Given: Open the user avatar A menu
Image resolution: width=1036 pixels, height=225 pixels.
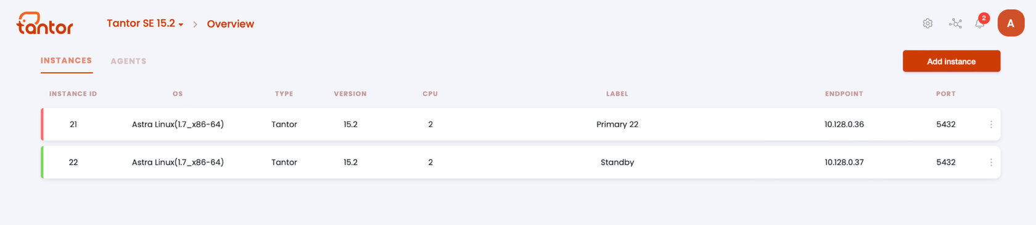Looking at the screenshot, I should click(x=1011, y=23).
